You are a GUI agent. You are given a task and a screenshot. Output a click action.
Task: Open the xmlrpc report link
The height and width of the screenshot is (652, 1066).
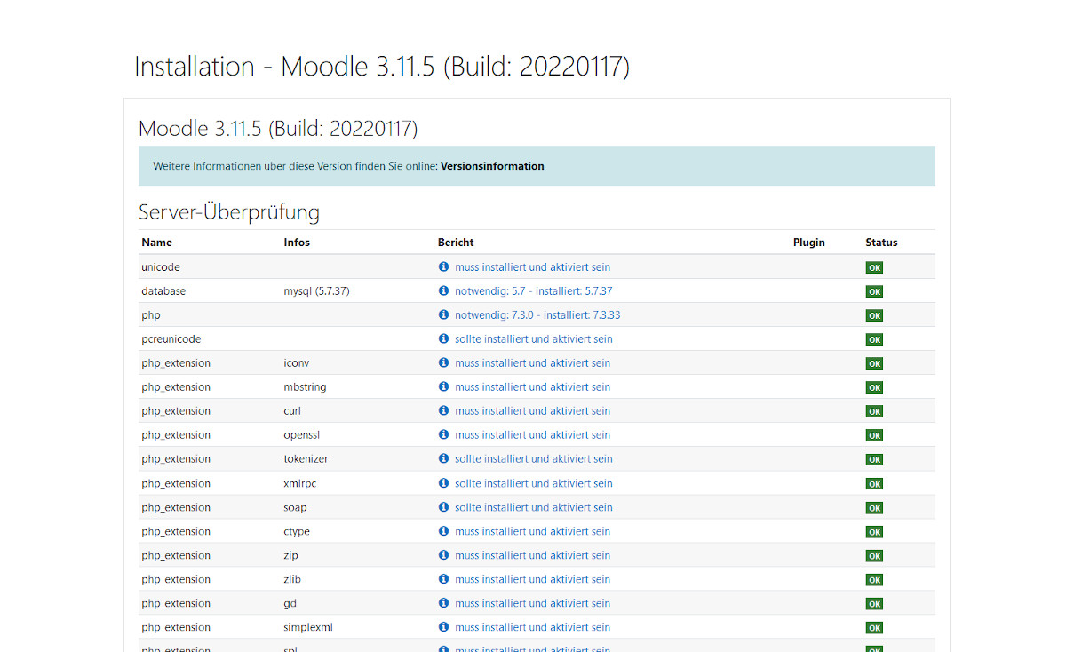(534, 484)
